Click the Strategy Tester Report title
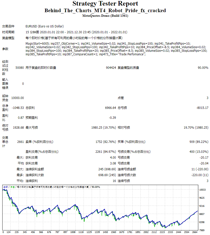Screen dimensions: 210x235 pos(105,4)
